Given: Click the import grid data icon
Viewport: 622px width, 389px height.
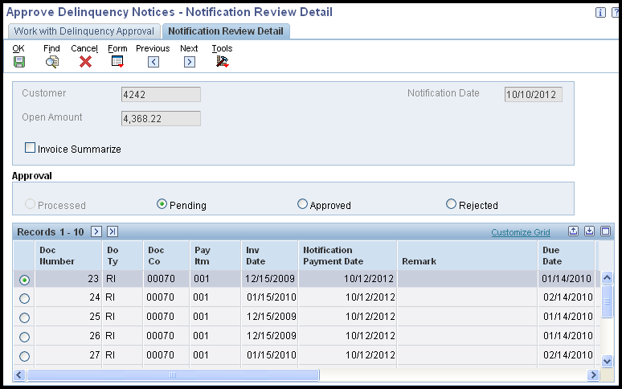Looking at the screenshot, I should click(590, 231).
